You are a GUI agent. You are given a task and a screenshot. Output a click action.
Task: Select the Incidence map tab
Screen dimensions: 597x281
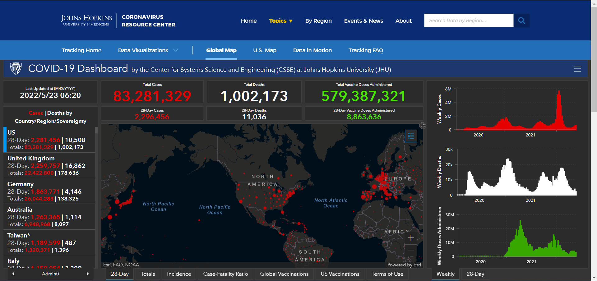point(179,274)
